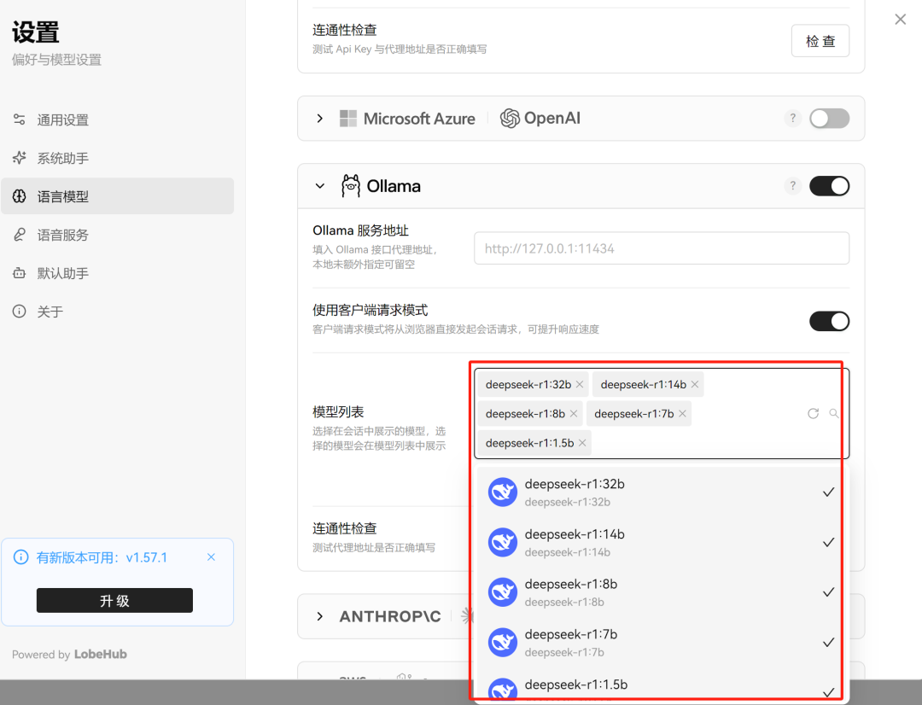Open 系统助手 settings section
922x705 pixels.
[x=118, y=158]
